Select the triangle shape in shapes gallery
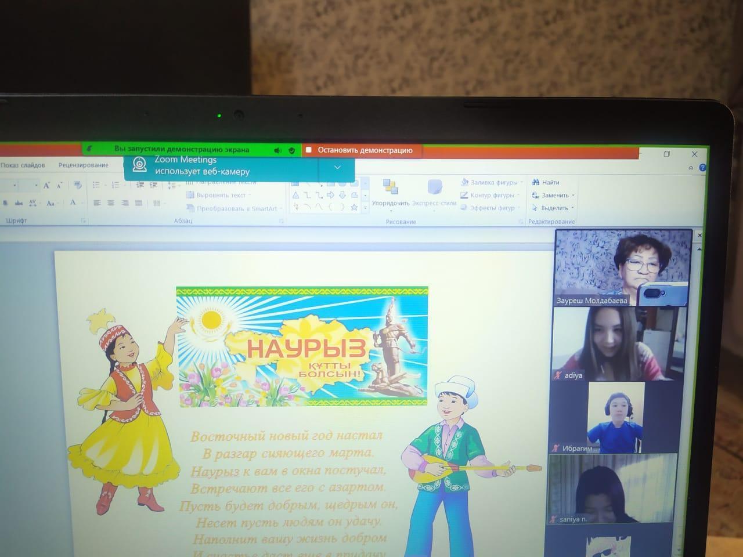 pos(296,196)
